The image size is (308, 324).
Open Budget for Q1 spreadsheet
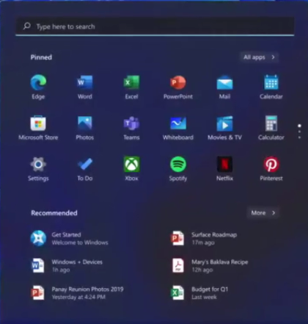tap(199, 293)
